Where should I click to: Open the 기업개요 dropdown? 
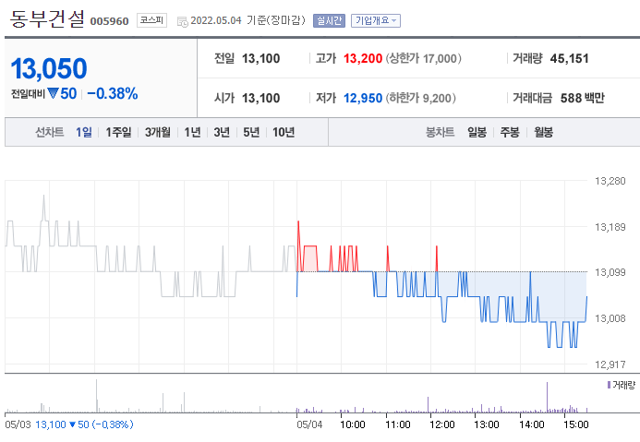point(376,20)
